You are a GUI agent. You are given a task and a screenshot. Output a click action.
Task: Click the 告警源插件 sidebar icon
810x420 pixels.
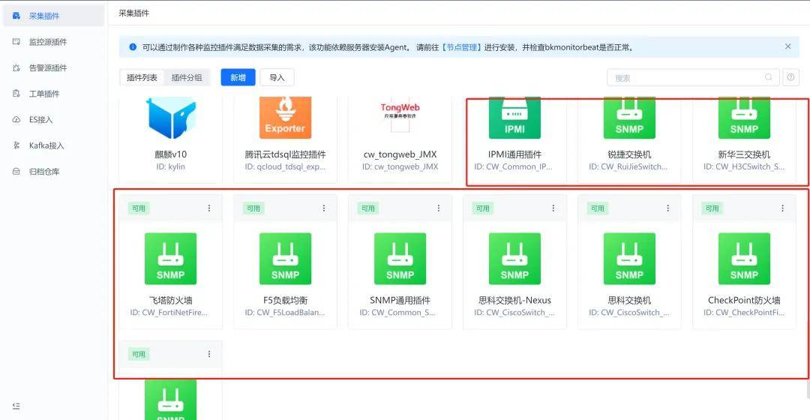pos(16,67)
